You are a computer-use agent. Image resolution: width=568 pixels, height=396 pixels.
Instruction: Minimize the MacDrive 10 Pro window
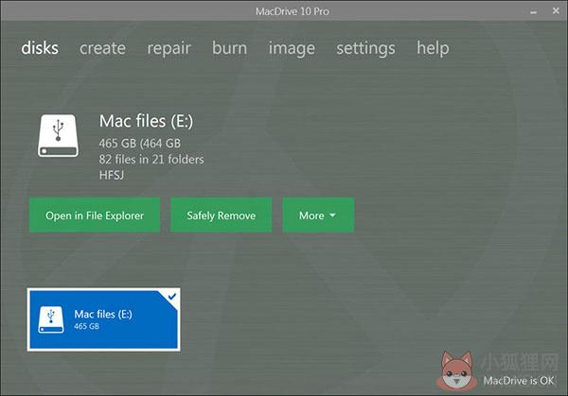click(533, 11)
